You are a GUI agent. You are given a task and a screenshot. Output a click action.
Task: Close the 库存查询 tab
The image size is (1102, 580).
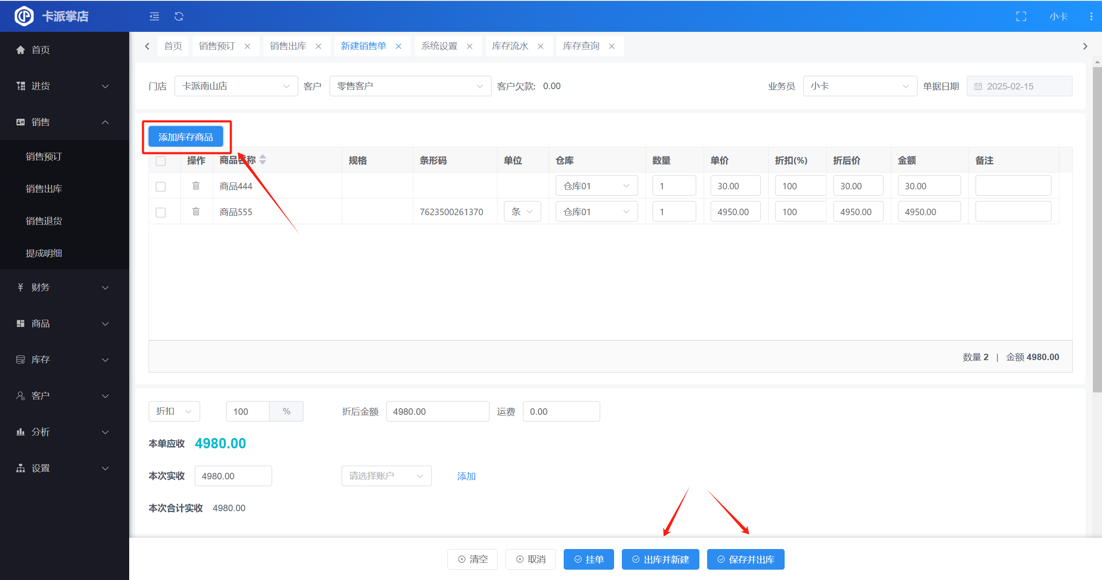[x=612, y=46]
